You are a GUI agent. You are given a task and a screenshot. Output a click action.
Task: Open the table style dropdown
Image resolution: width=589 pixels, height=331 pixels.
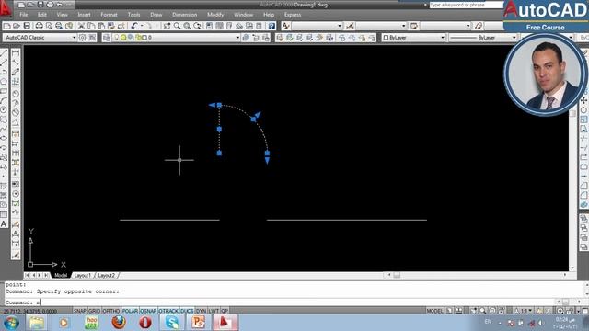(x=445, y=26)
